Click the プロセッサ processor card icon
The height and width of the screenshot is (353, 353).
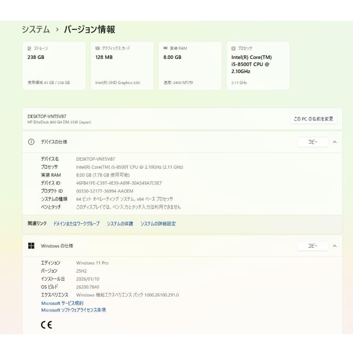click(x=233, y=48)
